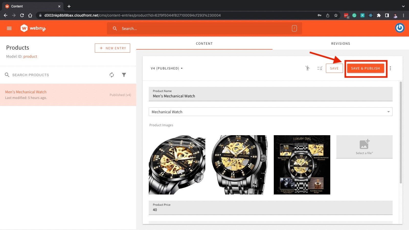The width and height of the screenshot is (409, 230).
Task: Open the entry preview person icon
Action: click(x=308, y=68)
